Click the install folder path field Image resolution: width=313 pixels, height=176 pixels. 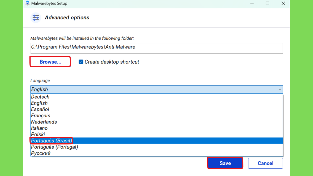click(x=156, y=48)
